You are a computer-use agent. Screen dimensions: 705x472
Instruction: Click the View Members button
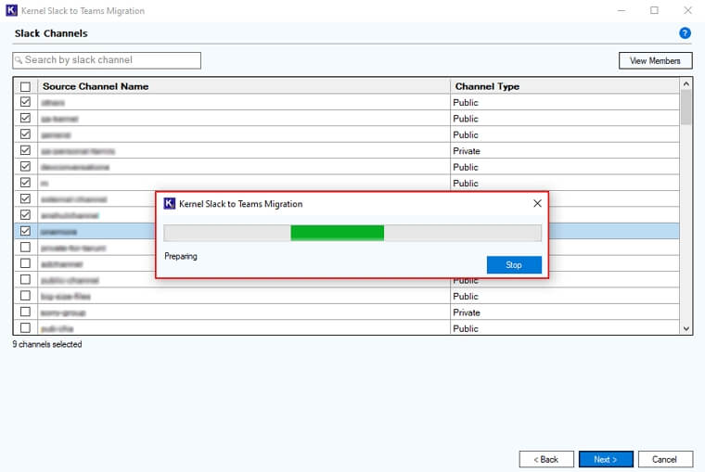pos(655,60)
